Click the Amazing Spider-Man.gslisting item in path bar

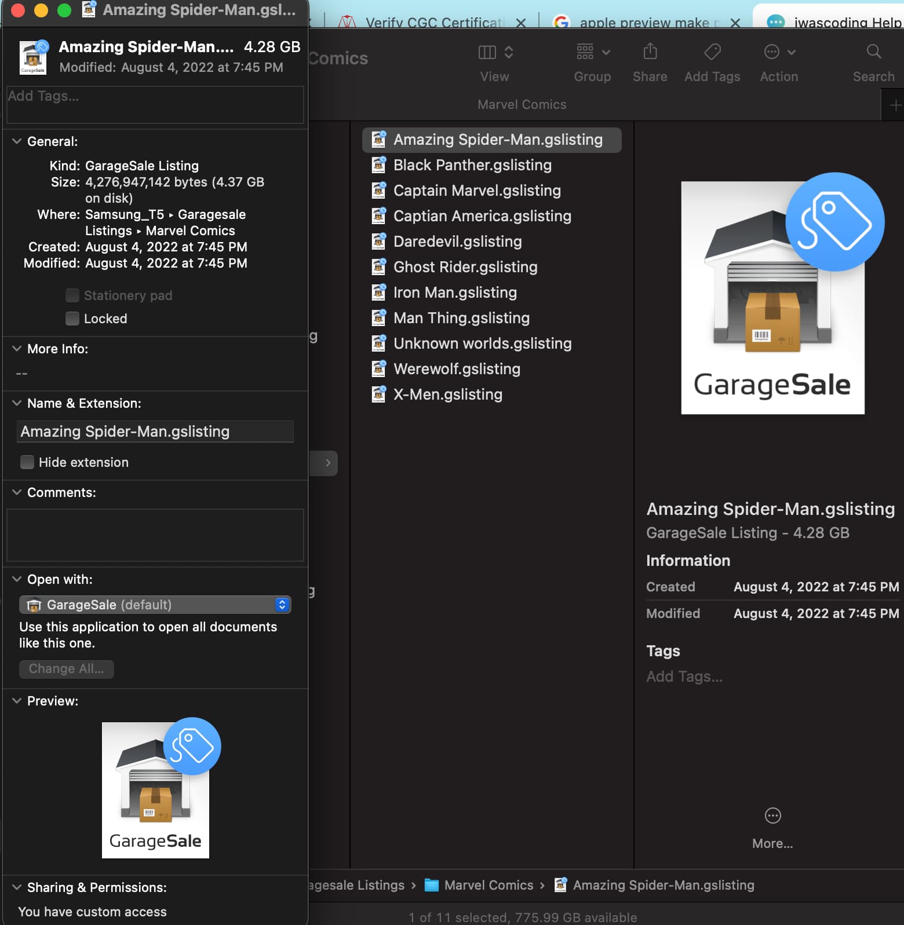point(654,885)
